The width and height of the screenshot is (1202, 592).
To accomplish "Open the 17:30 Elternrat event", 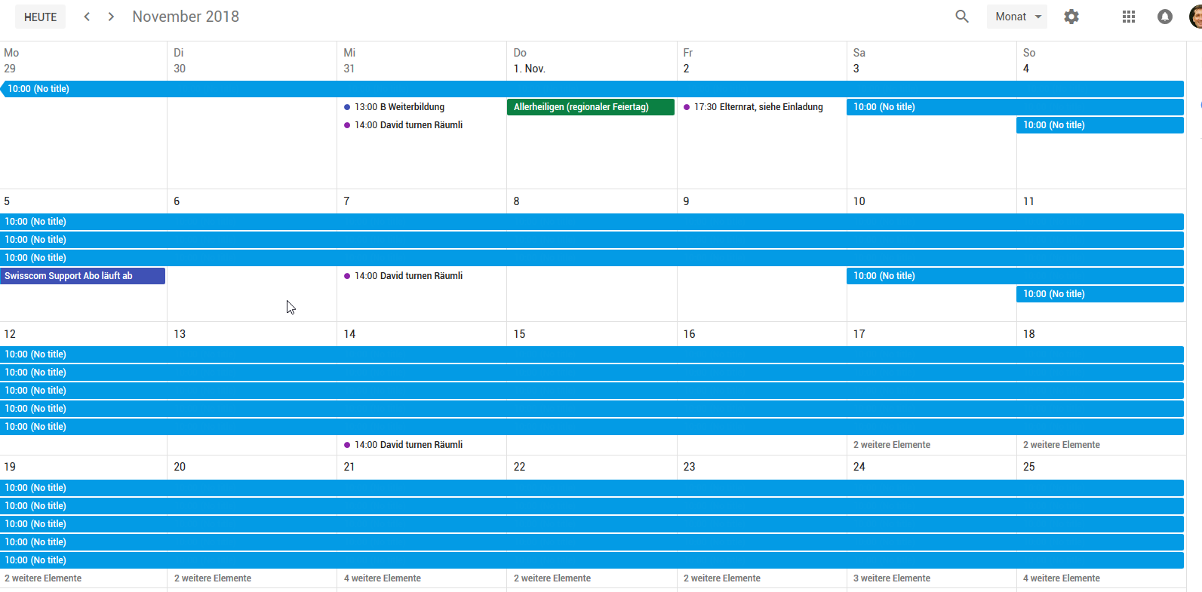I will click(758, 107).
